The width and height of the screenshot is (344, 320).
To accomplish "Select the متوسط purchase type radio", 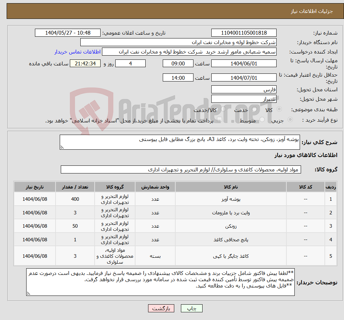I will coord(262,120).
